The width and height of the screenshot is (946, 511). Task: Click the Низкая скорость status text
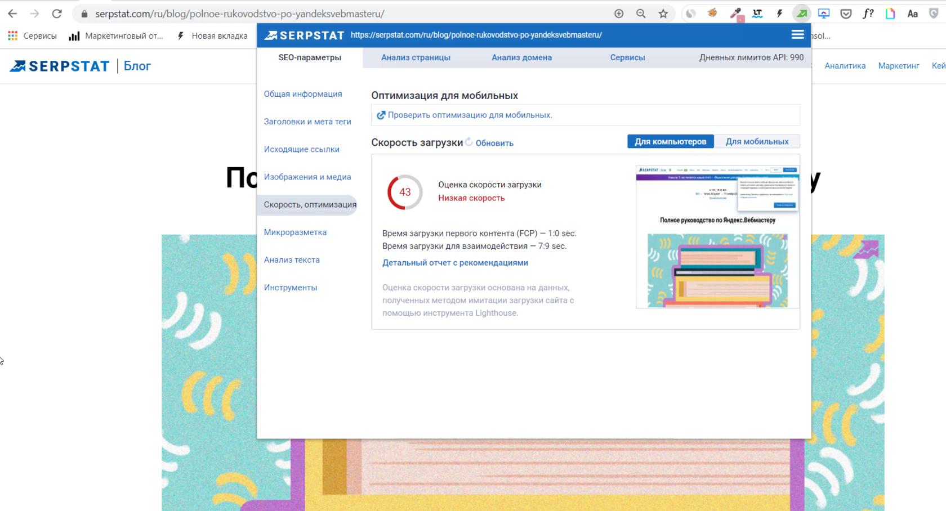click(471, 198)
